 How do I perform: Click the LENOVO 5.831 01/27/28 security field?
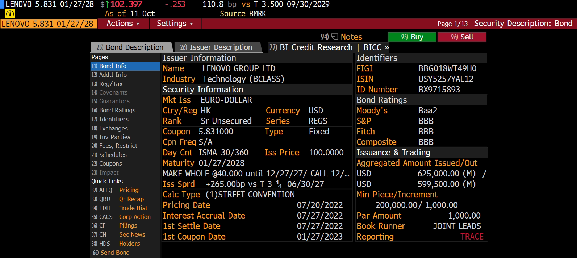[x=49, y=24]
